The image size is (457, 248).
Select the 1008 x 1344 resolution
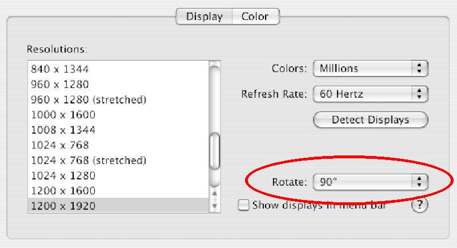coord(118,130)
